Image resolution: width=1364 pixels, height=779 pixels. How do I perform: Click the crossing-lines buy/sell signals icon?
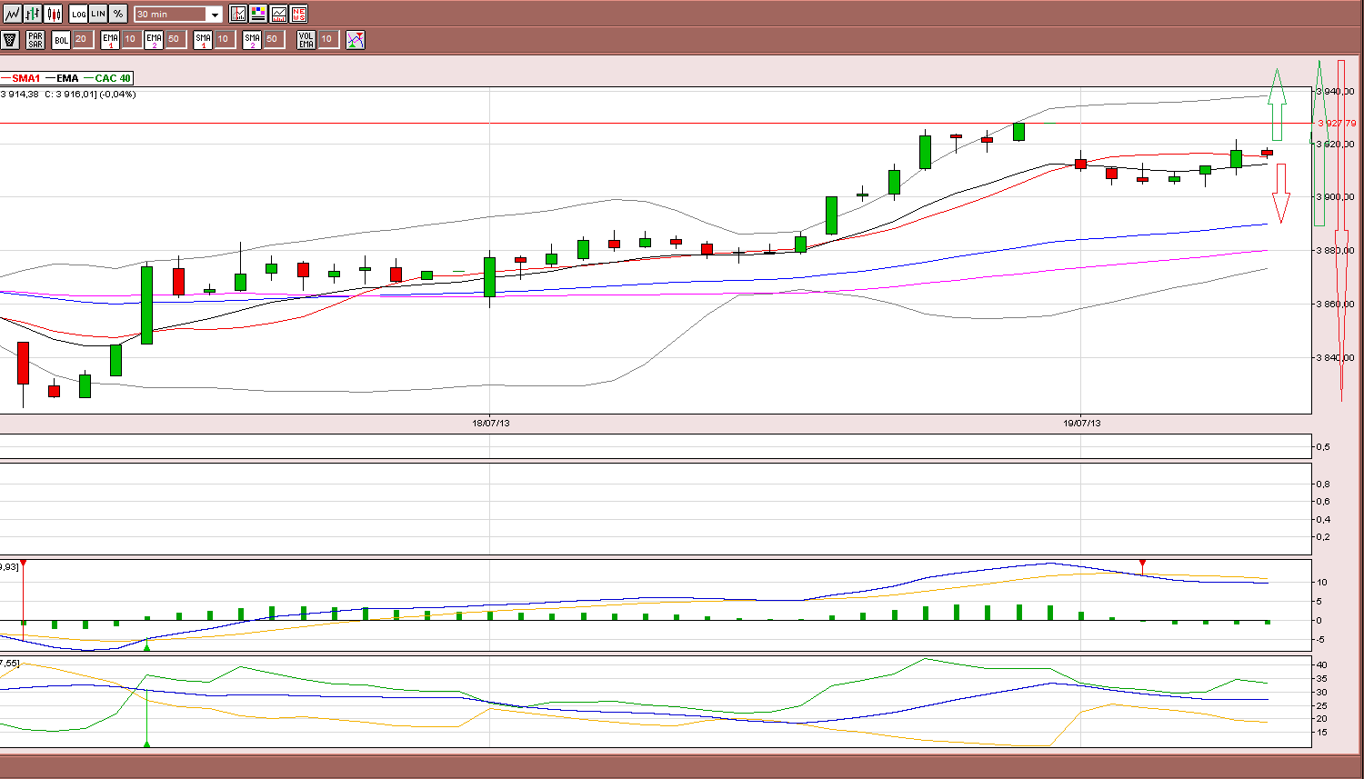pos(356,39)
